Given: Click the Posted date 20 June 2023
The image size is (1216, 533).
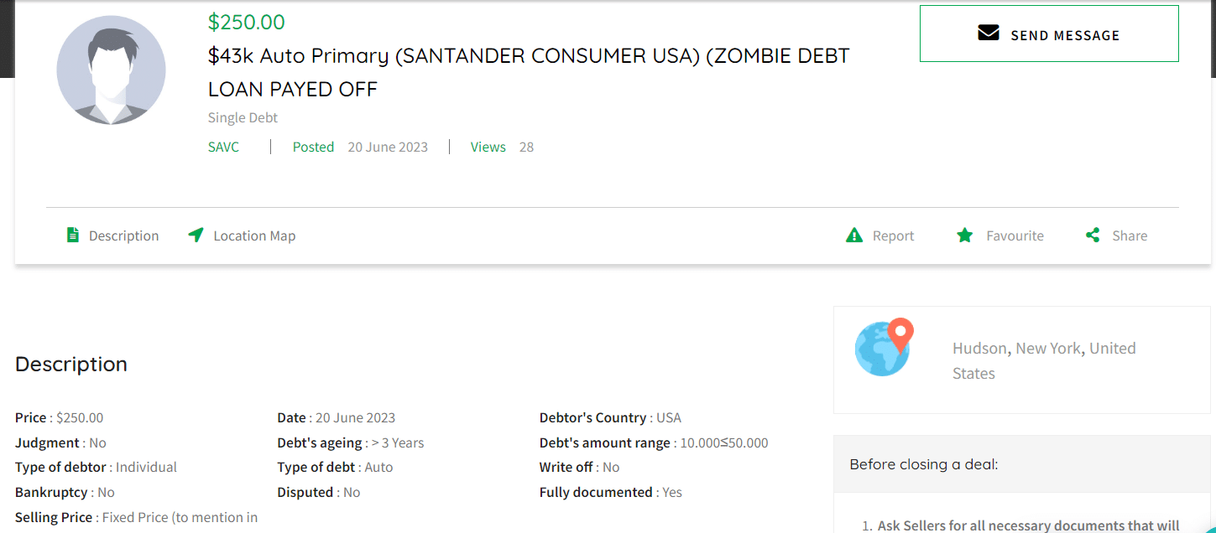Looking at the screenshot, I should [360, 147].
